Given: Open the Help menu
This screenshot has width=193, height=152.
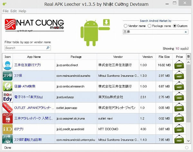Looking at the screenshot, I should 22,11.
